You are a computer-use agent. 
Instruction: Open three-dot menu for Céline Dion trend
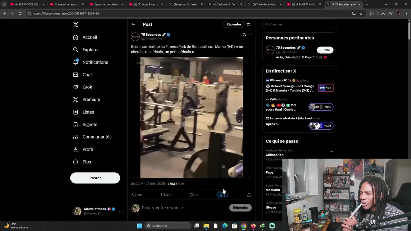click(331, 151)
